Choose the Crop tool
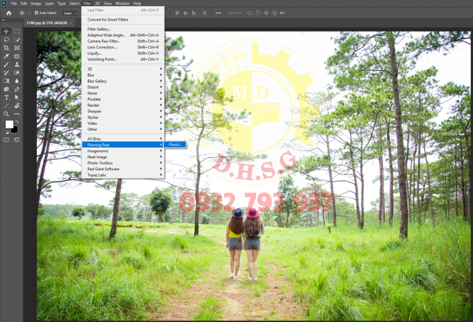This screenshot has width=473, height=322. [x=6, y=48]
